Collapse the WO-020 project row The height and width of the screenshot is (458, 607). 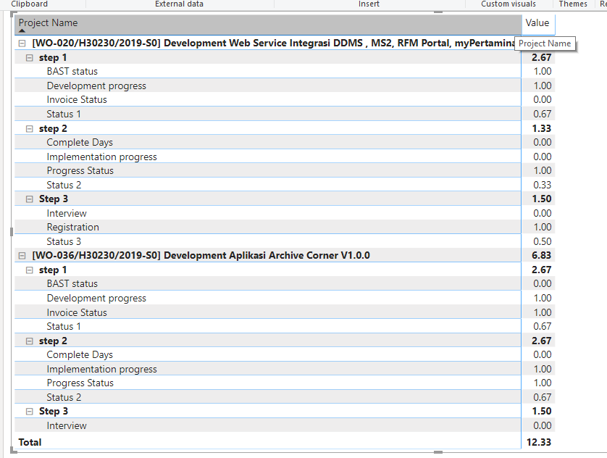[22, 43]
